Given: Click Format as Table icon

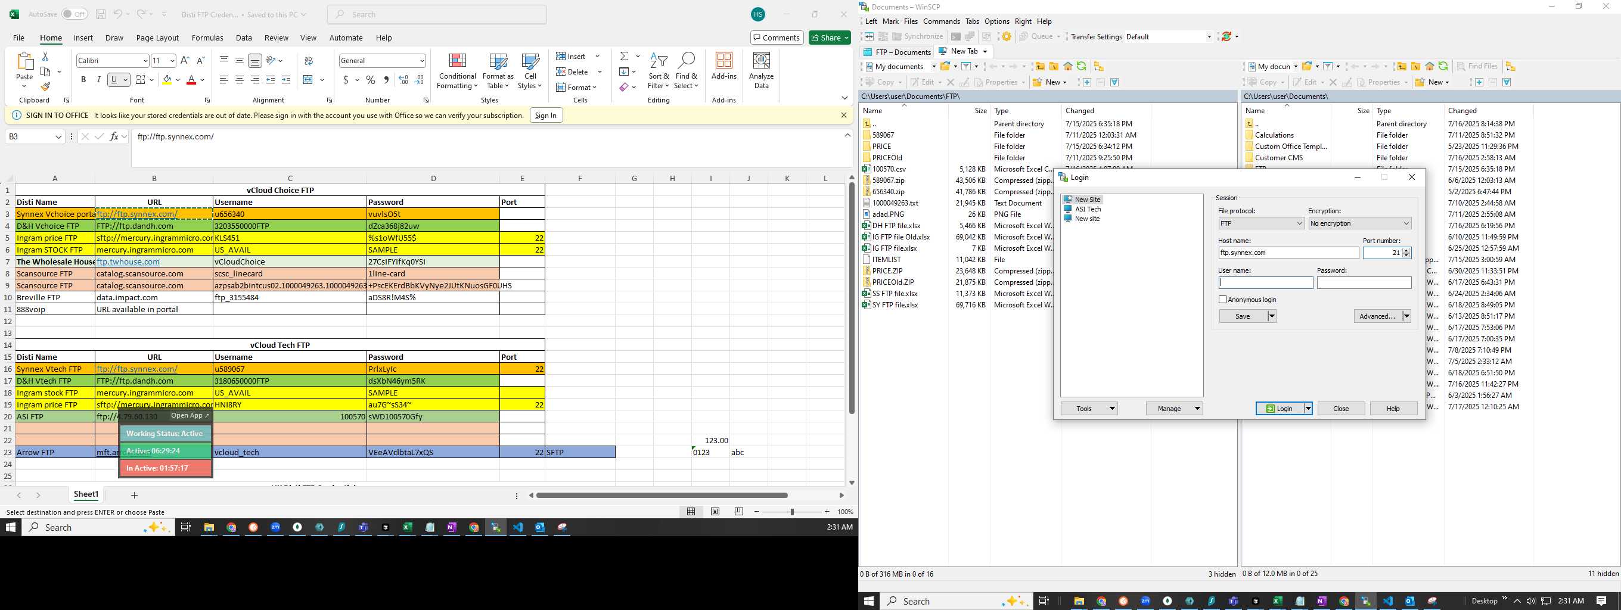Looking at the screenshot, I should pyautogui.click(x=498, y=70).
